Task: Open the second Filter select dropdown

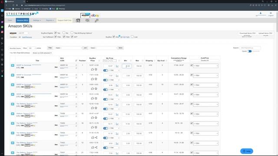Action: click(103, 48)
